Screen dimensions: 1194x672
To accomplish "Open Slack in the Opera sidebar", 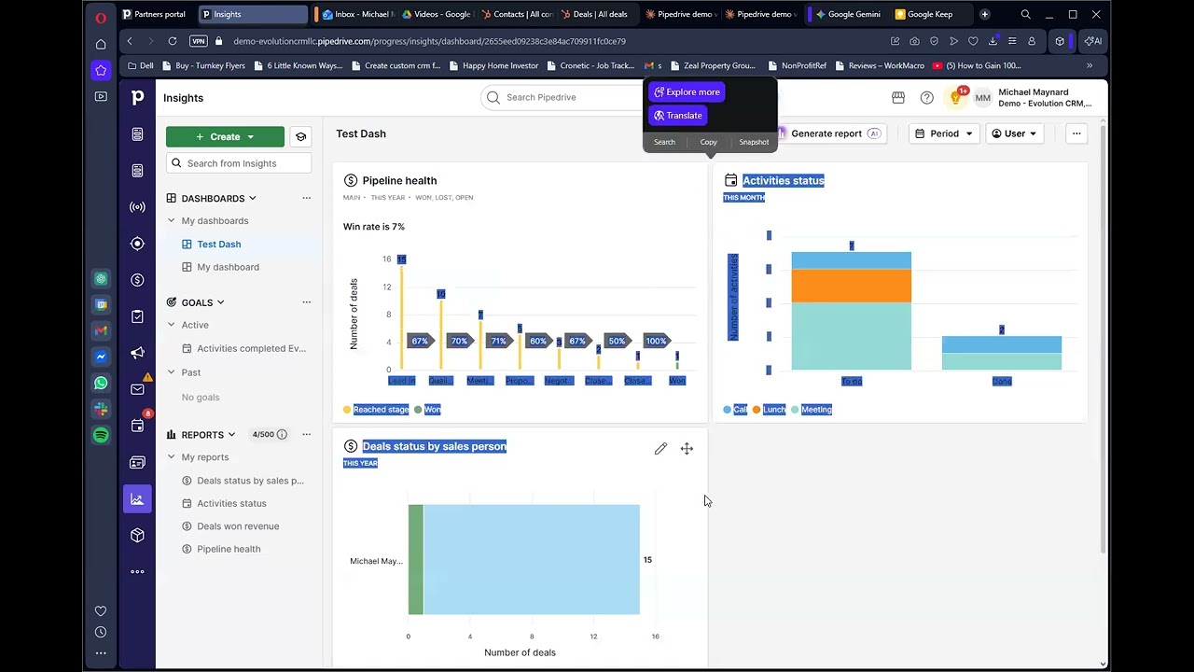I will point(101,409).
